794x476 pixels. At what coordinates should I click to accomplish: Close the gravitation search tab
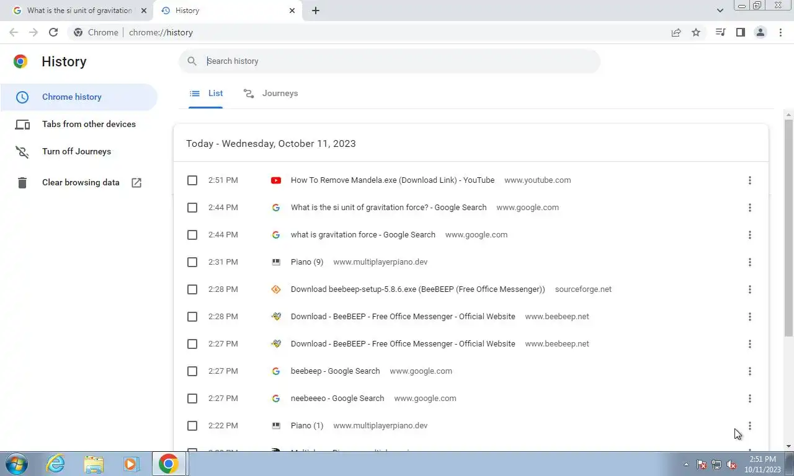(x=144, y=11)
